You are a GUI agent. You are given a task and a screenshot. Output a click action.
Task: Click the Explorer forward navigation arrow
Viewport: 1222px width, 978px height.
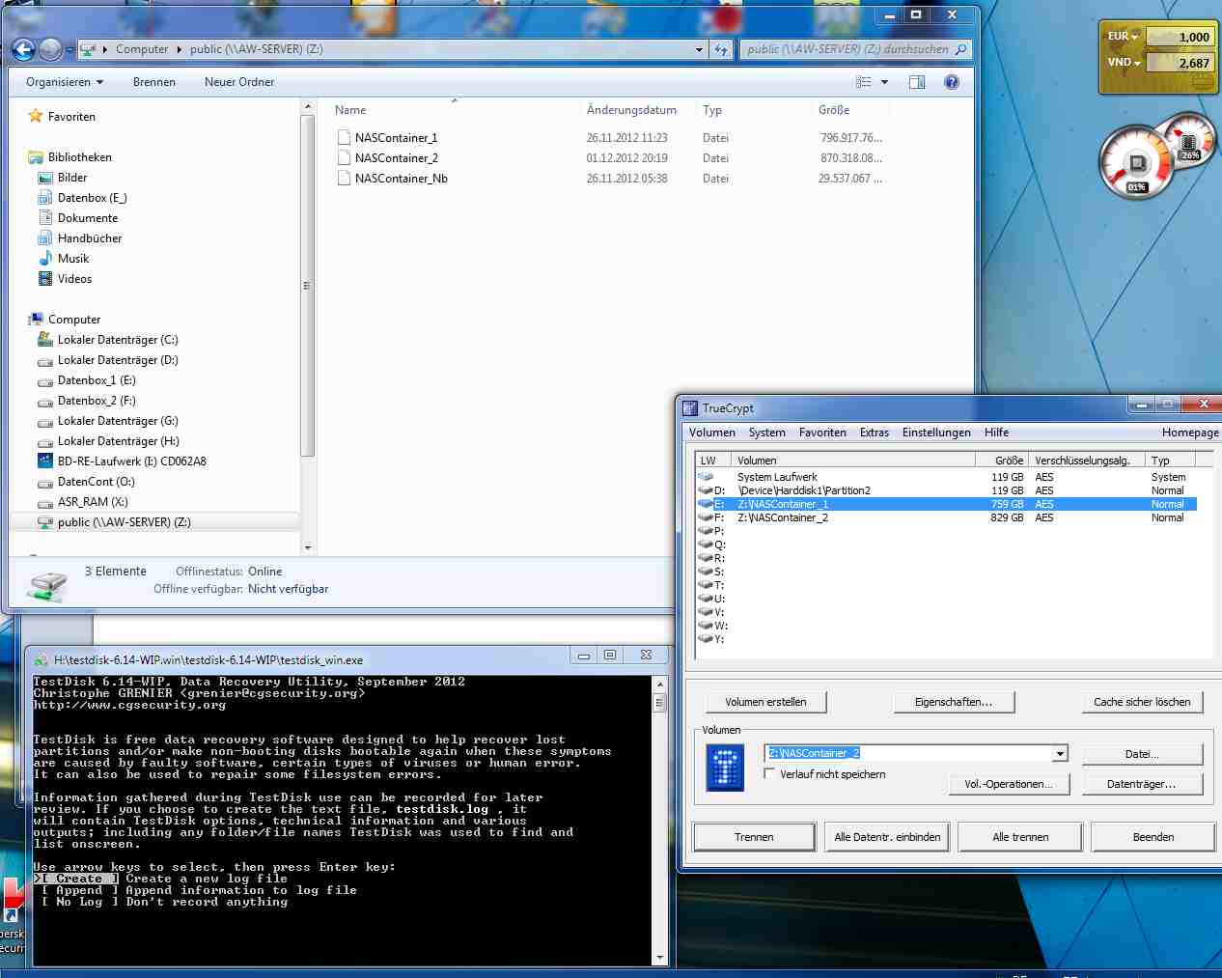tap(51, 49)
